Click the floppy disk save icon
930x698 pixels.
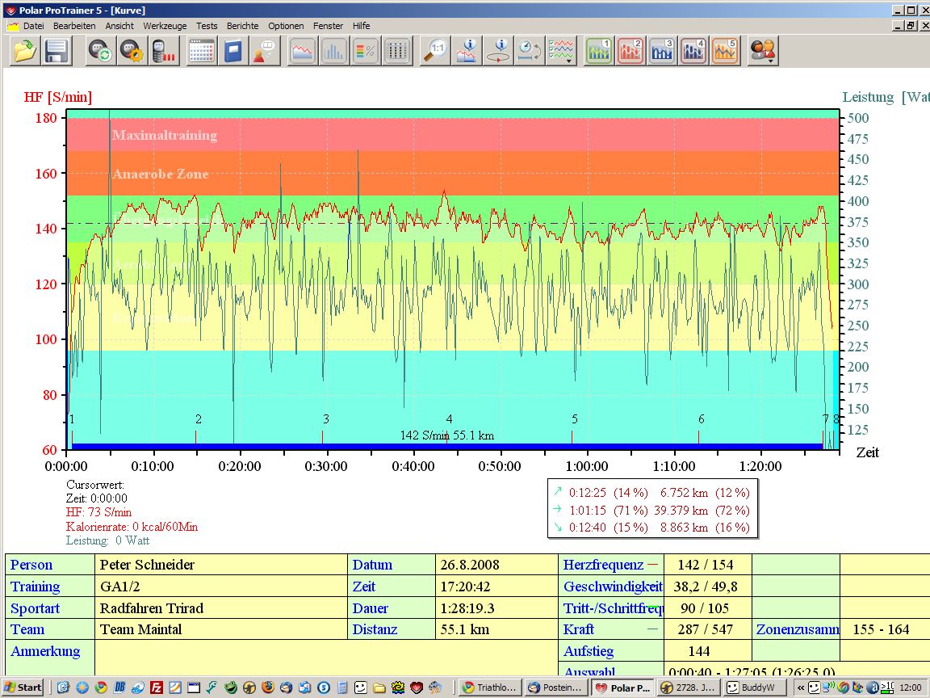tap(56, 52)
